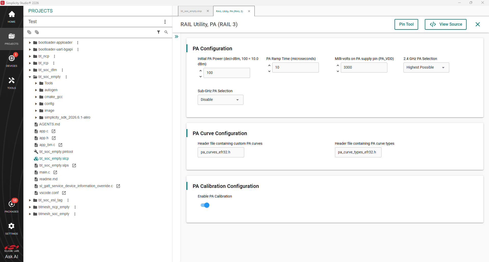The width and height of the screenshot is (489, 262).
Task: Expand the autogen folder
Action: (36, 90)
